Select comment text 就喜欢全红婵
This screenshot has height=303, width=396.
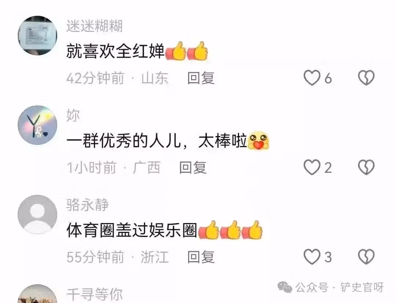[115, 51]
